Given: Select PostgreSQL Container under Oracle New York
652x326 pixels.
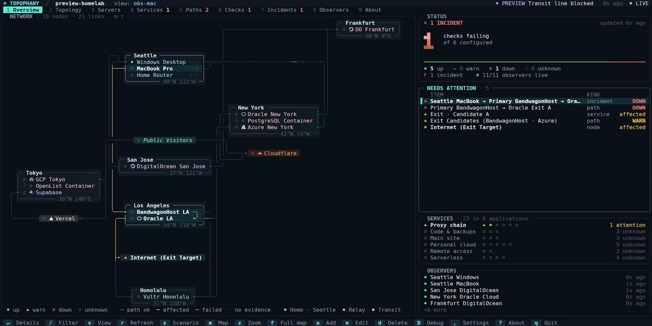Looking at the screenshot, I should [277, 121].
